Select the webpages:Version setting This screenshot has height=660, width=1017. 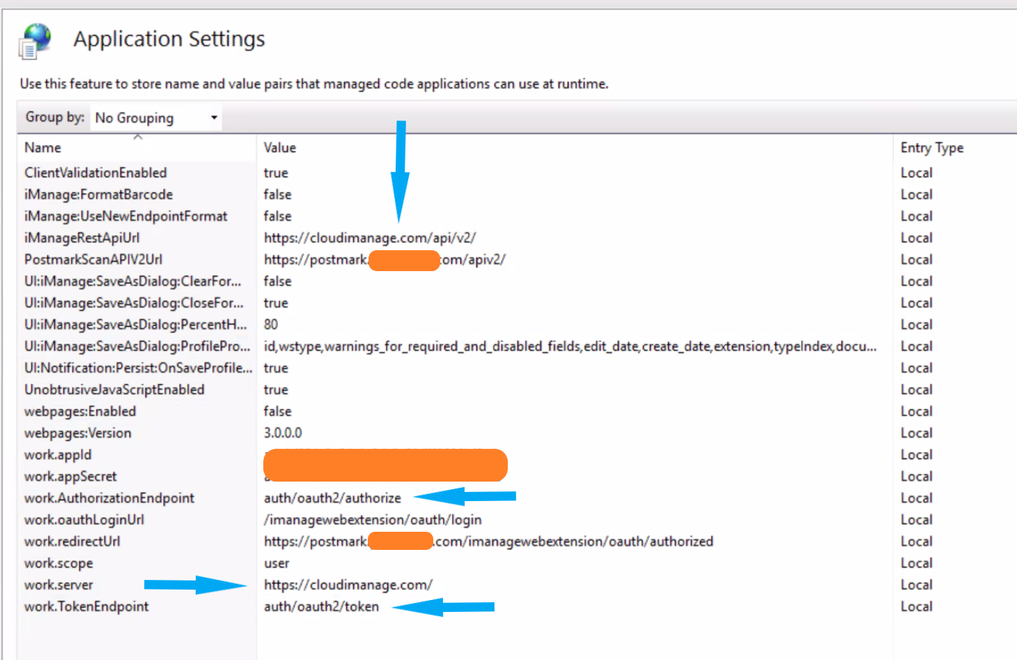[x=77, y=433]
